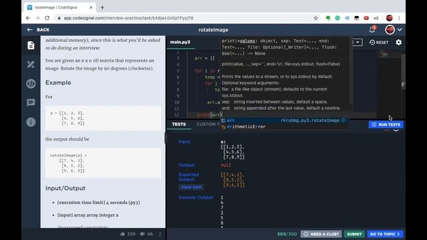Click the null output value

click(226, 165)
